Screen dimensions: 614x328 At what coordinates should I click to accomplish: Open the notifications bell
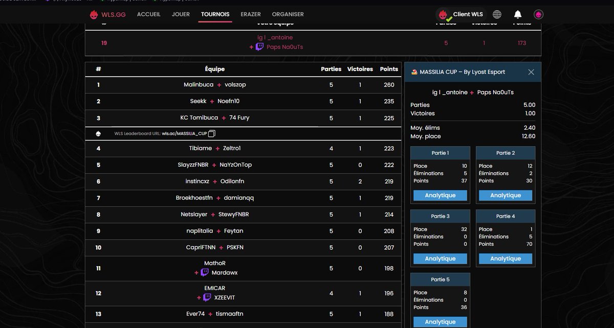[518, 14]
